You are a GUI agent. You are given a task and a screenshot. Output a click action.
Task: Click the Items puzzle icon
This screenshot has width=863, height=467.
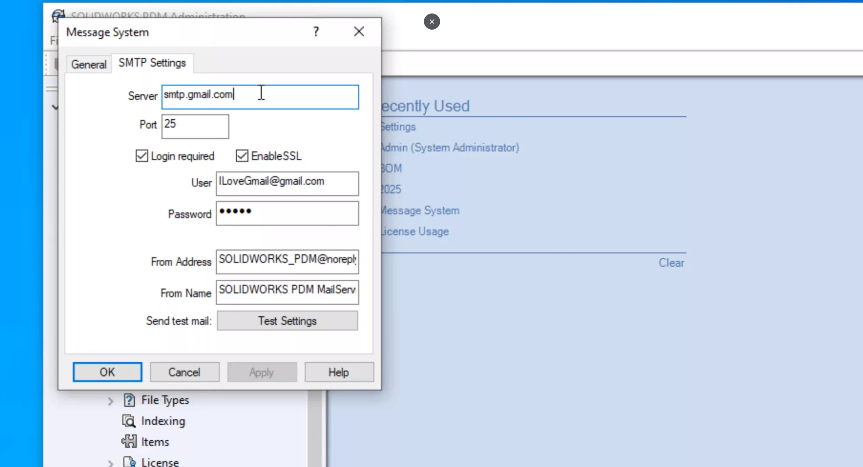[x=129, y=441]
